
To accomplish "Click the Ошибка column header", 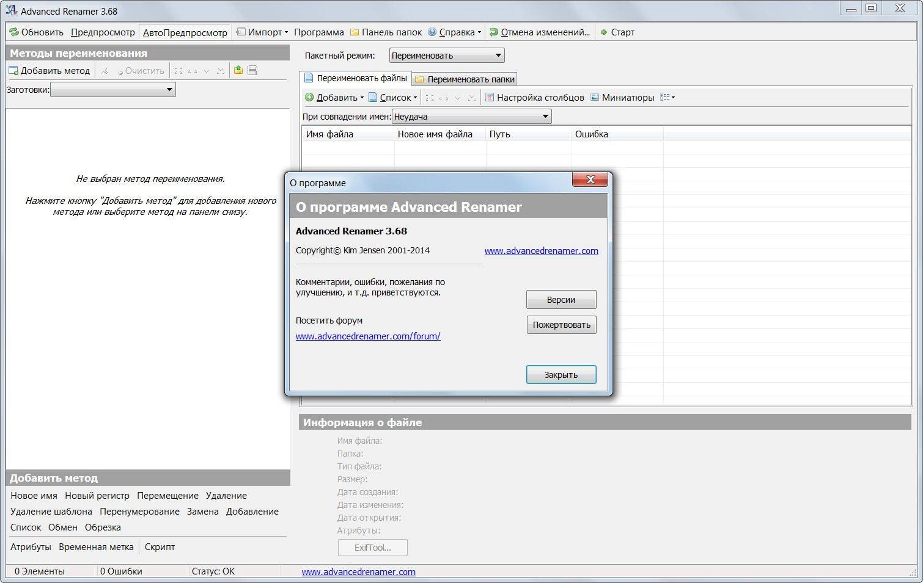I will [x=617, y=134].
